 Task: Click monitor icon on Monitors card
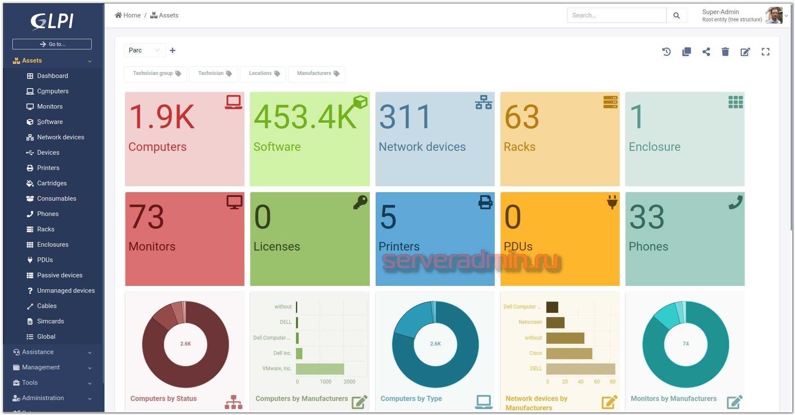click(234, 202)
